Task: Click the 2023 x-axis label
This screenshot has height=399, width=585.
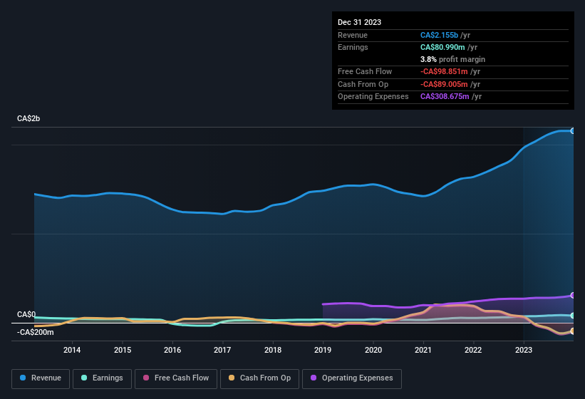Action: [x=524, y=350]
